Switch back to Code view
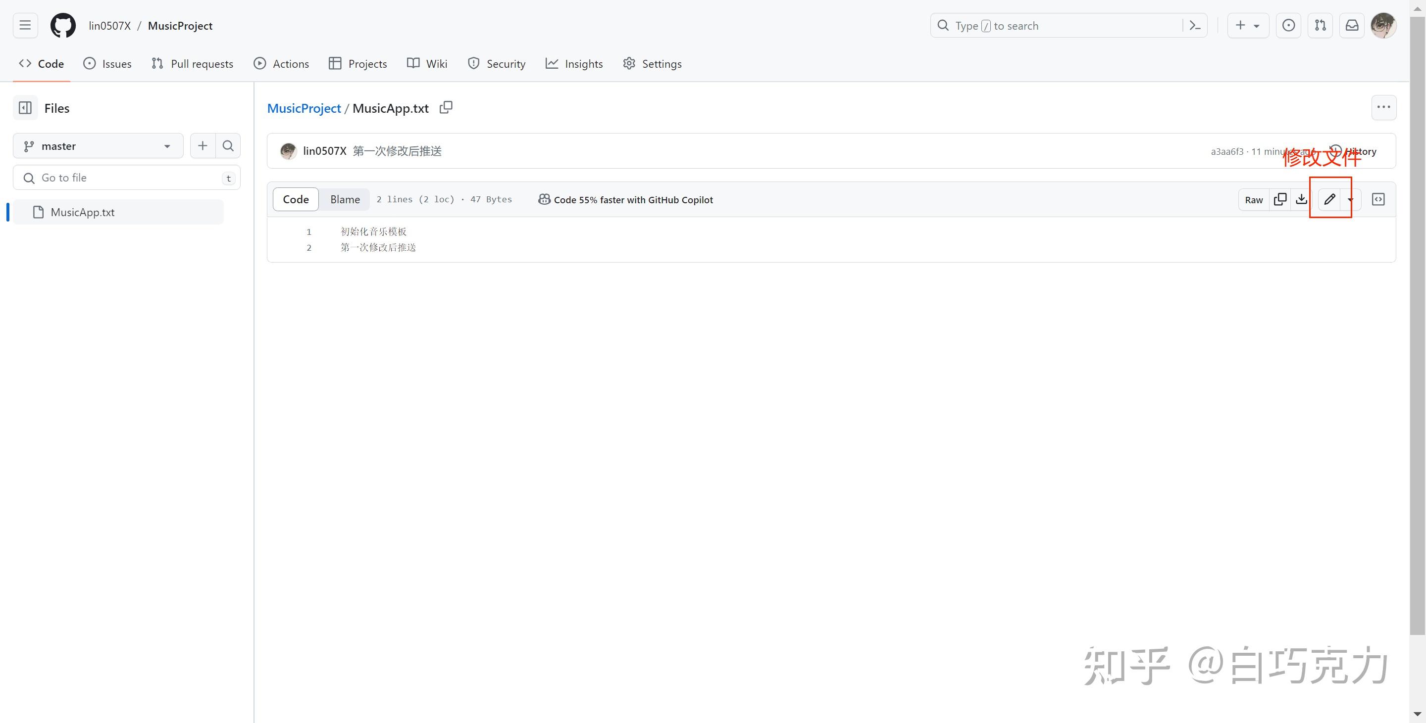 [x=295, y=199]
